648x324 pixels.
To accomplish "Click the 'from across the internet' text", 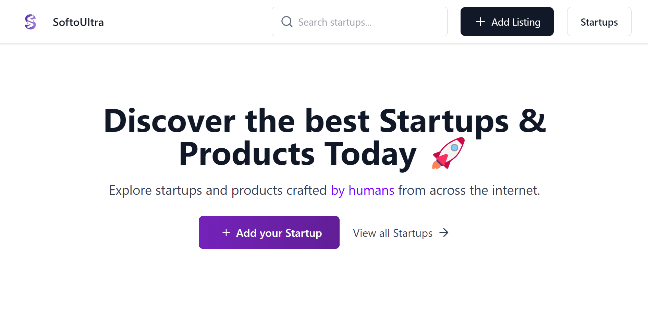I will click(469, 190).
